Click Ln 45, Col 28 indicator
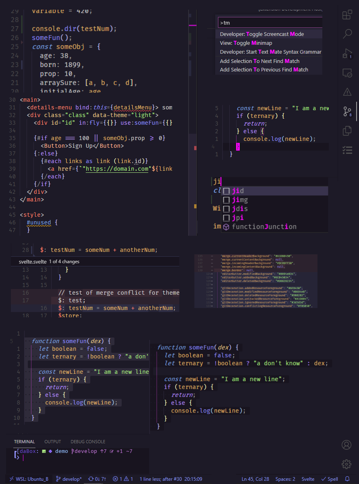359x484 pixels. [x=255, y=479]
